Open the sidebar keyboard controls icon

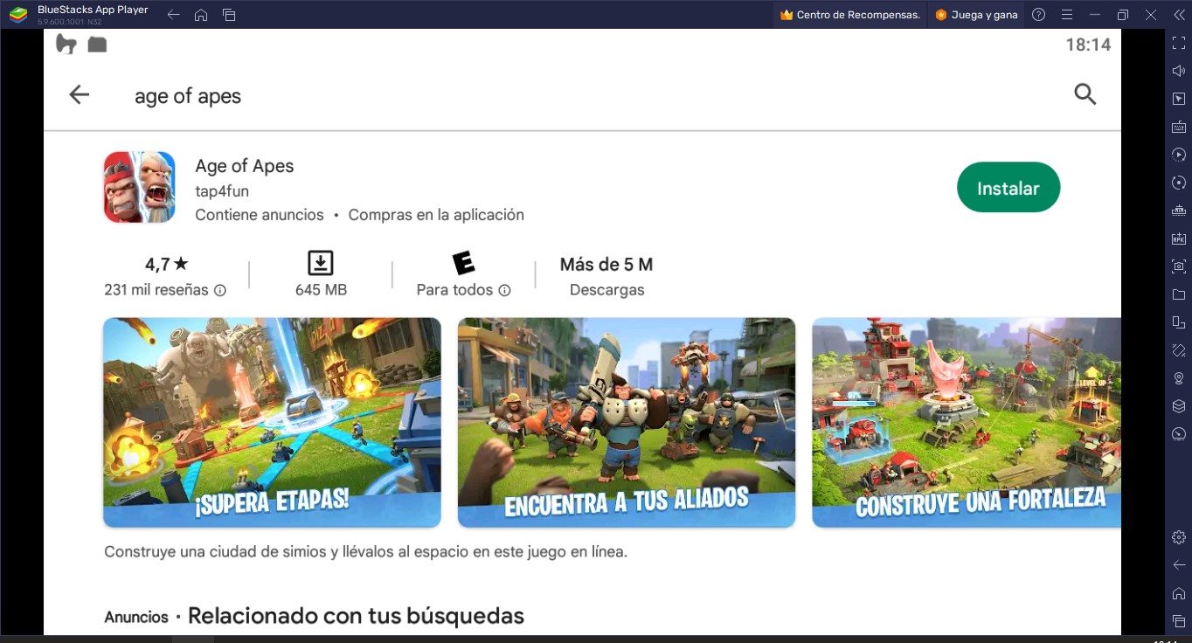[1179, 127]
